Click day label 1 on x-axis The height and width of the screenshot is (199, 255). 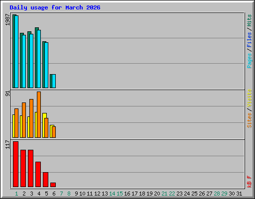[x=16, y=194]
